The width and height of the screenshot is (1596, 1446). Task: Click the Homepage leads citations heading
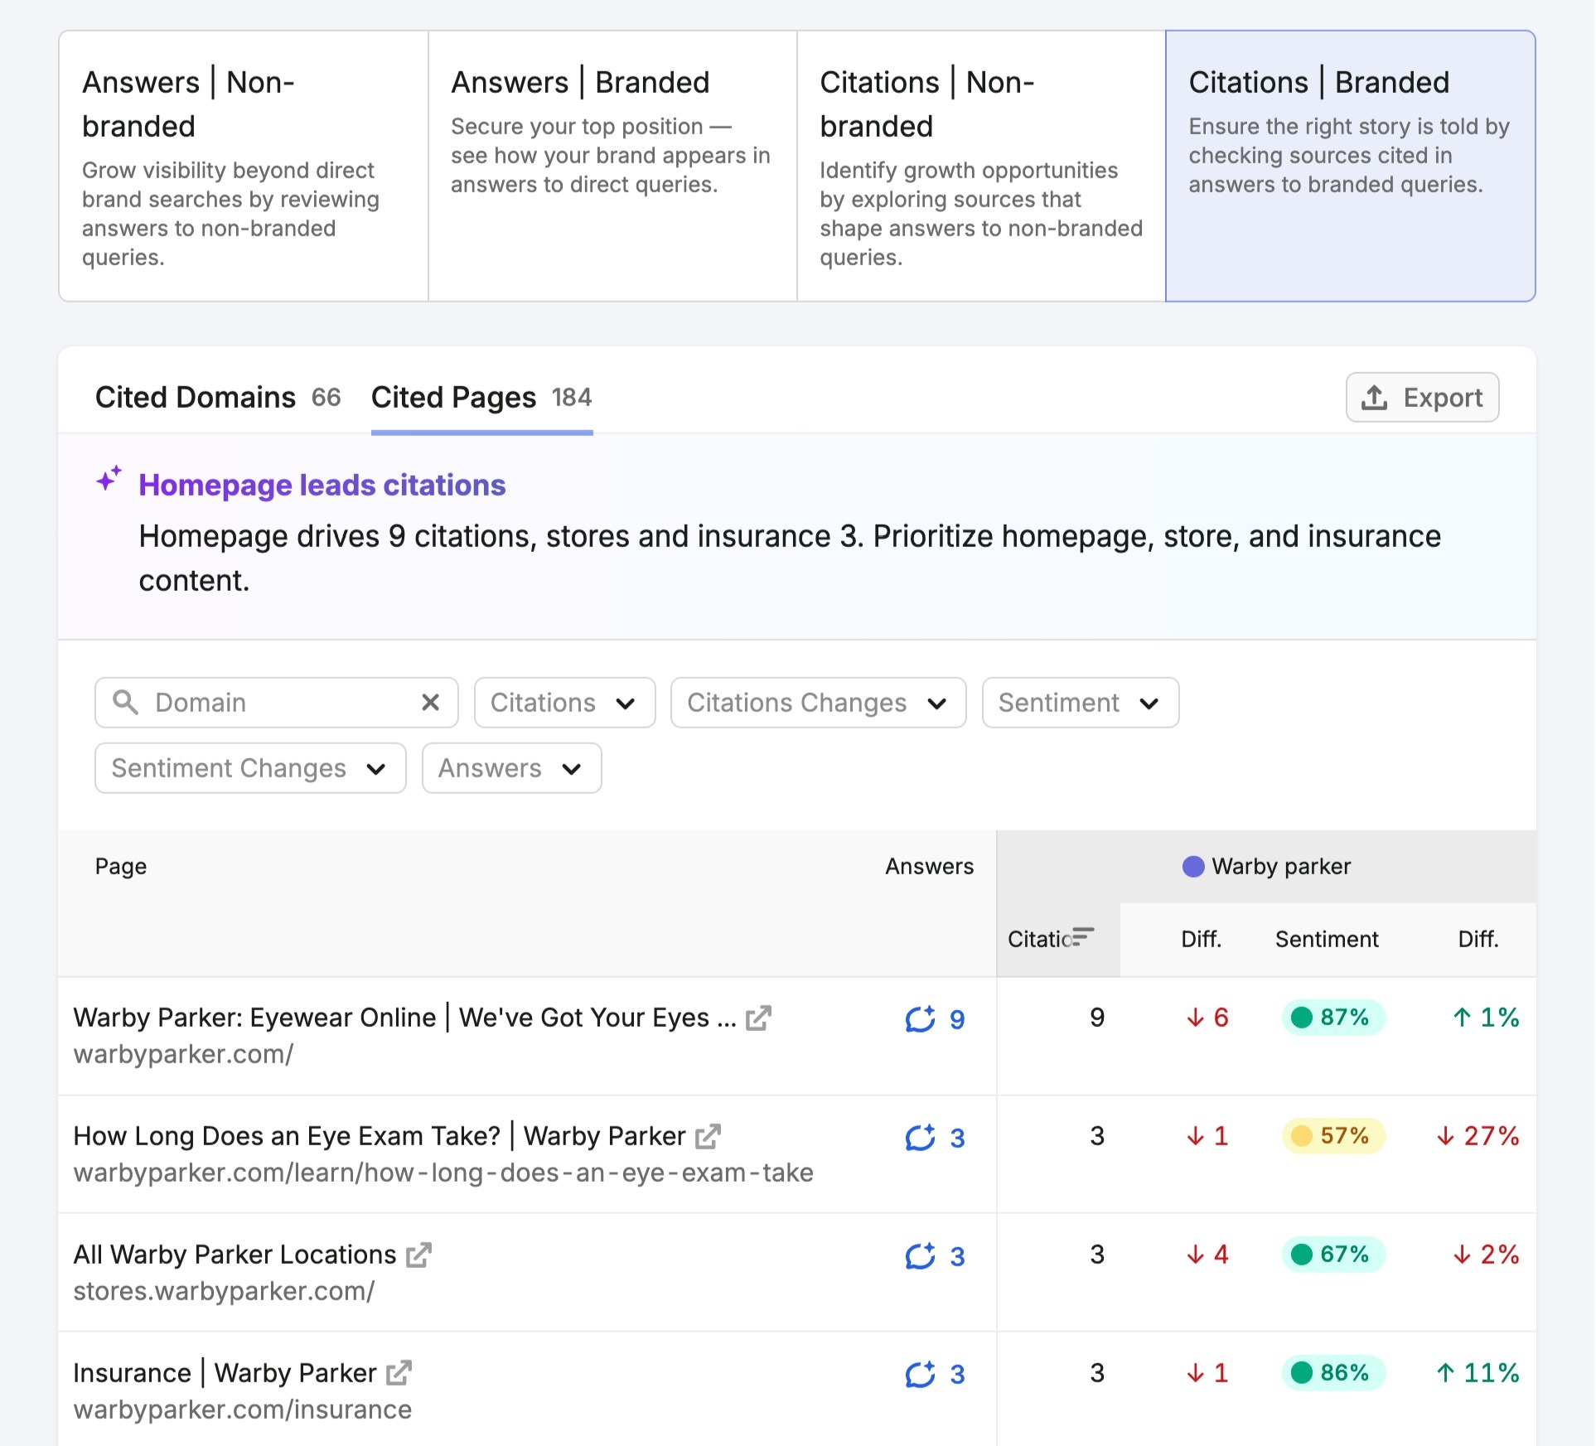[322, 486]
